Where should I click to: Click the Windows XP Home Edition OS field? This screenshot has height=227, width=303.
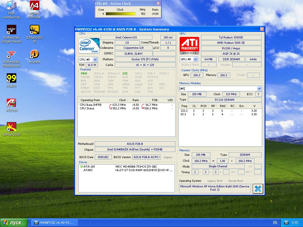pyautogui.click(x=215, y=188)
